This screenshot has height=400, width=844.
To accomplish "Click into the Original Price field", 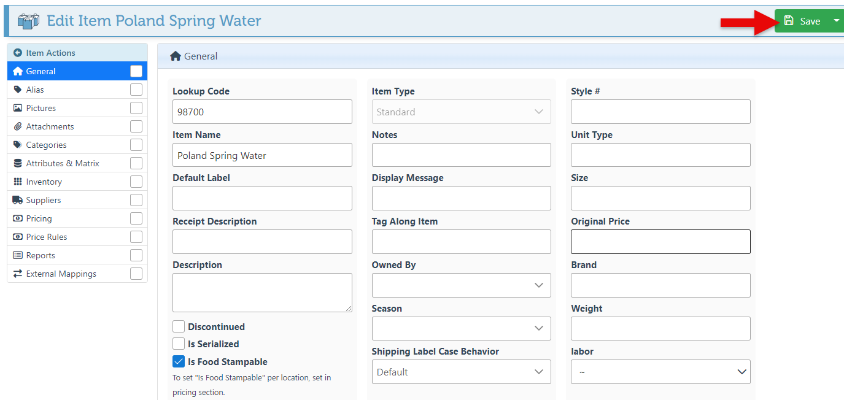I will 660,242.
